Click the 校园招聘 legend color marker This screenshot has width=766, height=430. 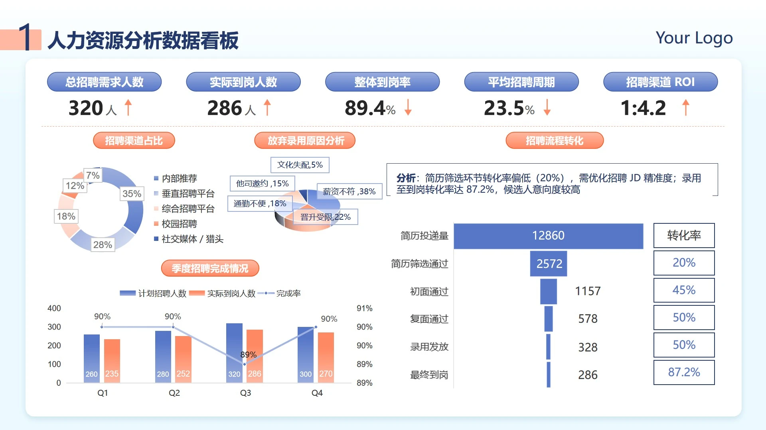[x=155, y=224]
